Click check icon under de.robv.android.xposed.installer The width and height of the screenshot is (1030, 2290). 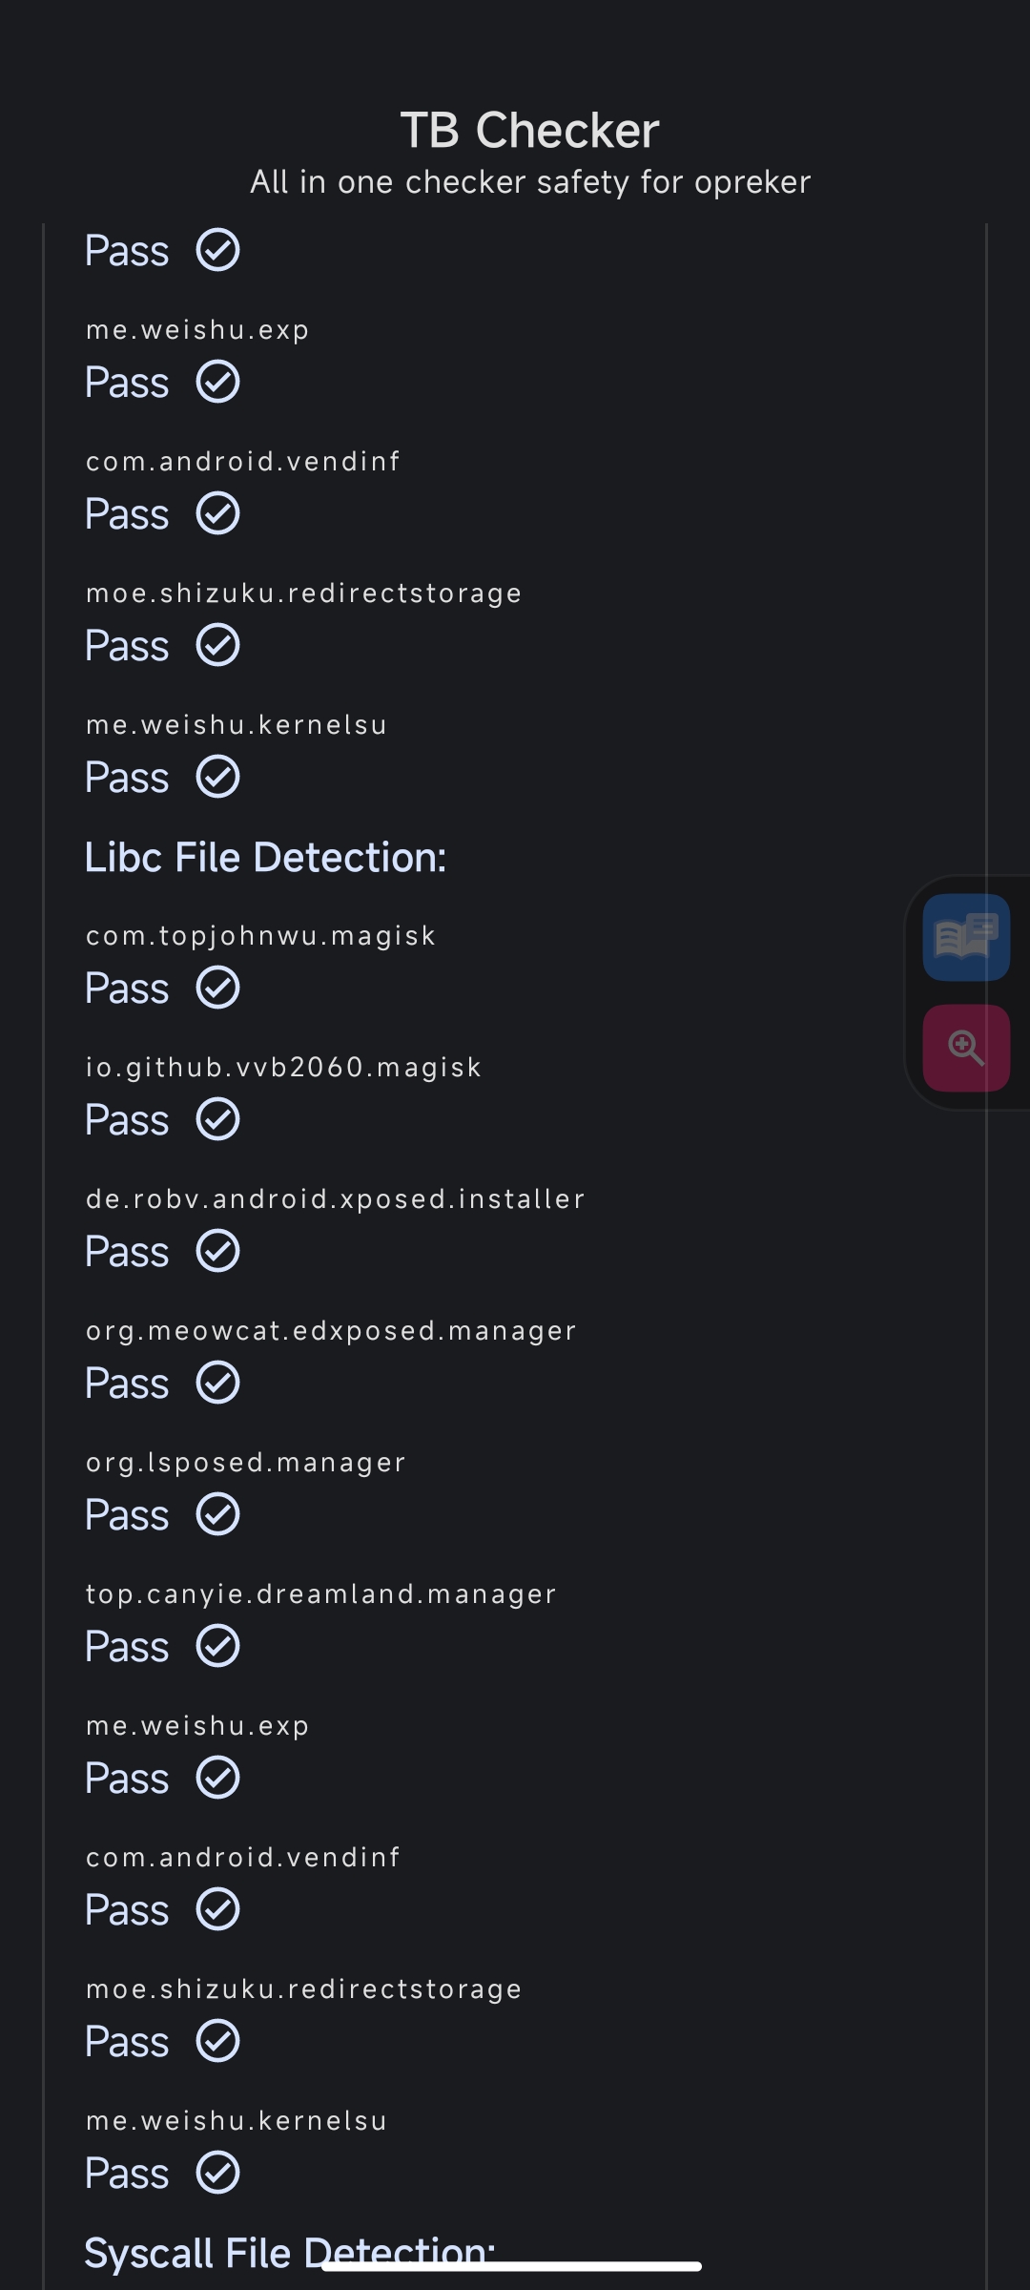tap(217, 1251)
